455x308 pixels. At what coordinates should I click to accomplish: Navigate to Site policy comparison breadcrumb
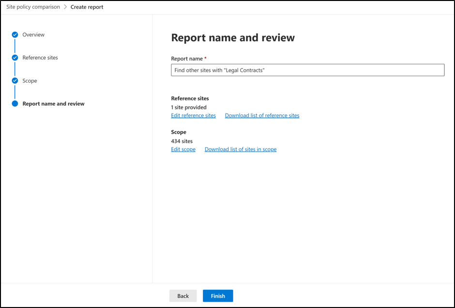coord(33,7)
